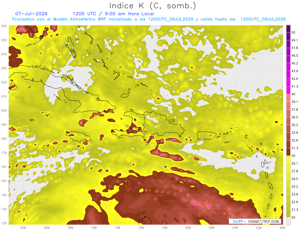Click the "70W" longitude label

pos(164,228)
